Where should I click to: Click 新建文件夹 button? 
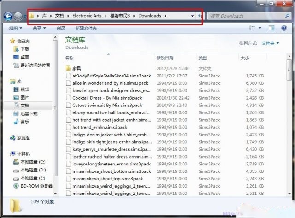(86, 28)
